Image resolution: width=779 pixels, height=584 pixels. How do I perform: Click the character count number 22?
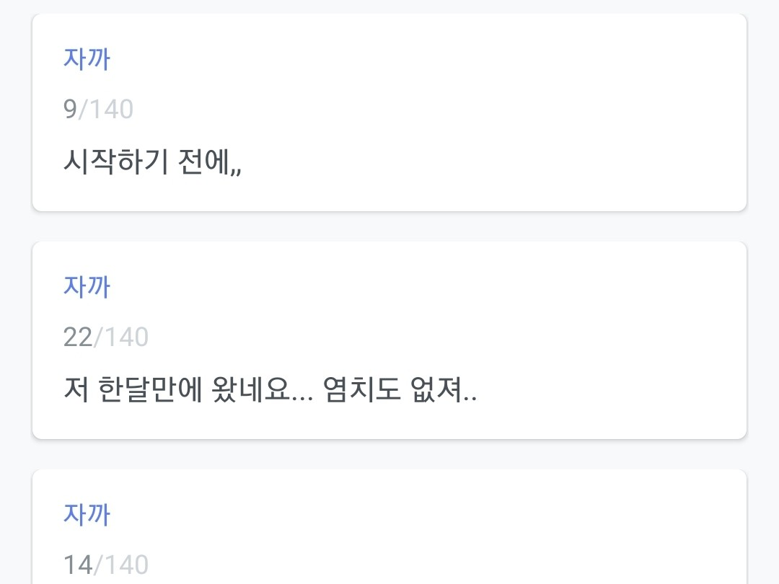(x=78, y=337)
